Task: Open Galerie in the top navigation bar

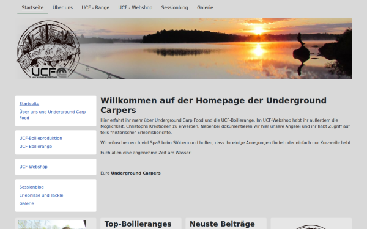Action: point(205,7)
